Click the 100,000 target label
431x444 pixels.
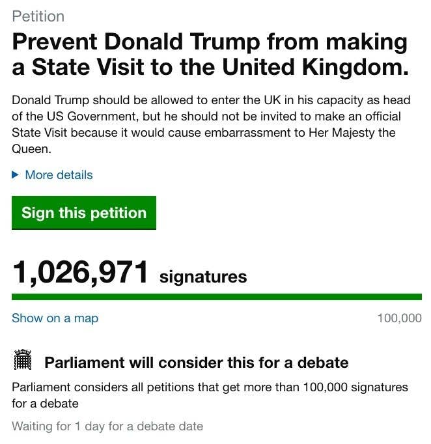coord(400,318)
